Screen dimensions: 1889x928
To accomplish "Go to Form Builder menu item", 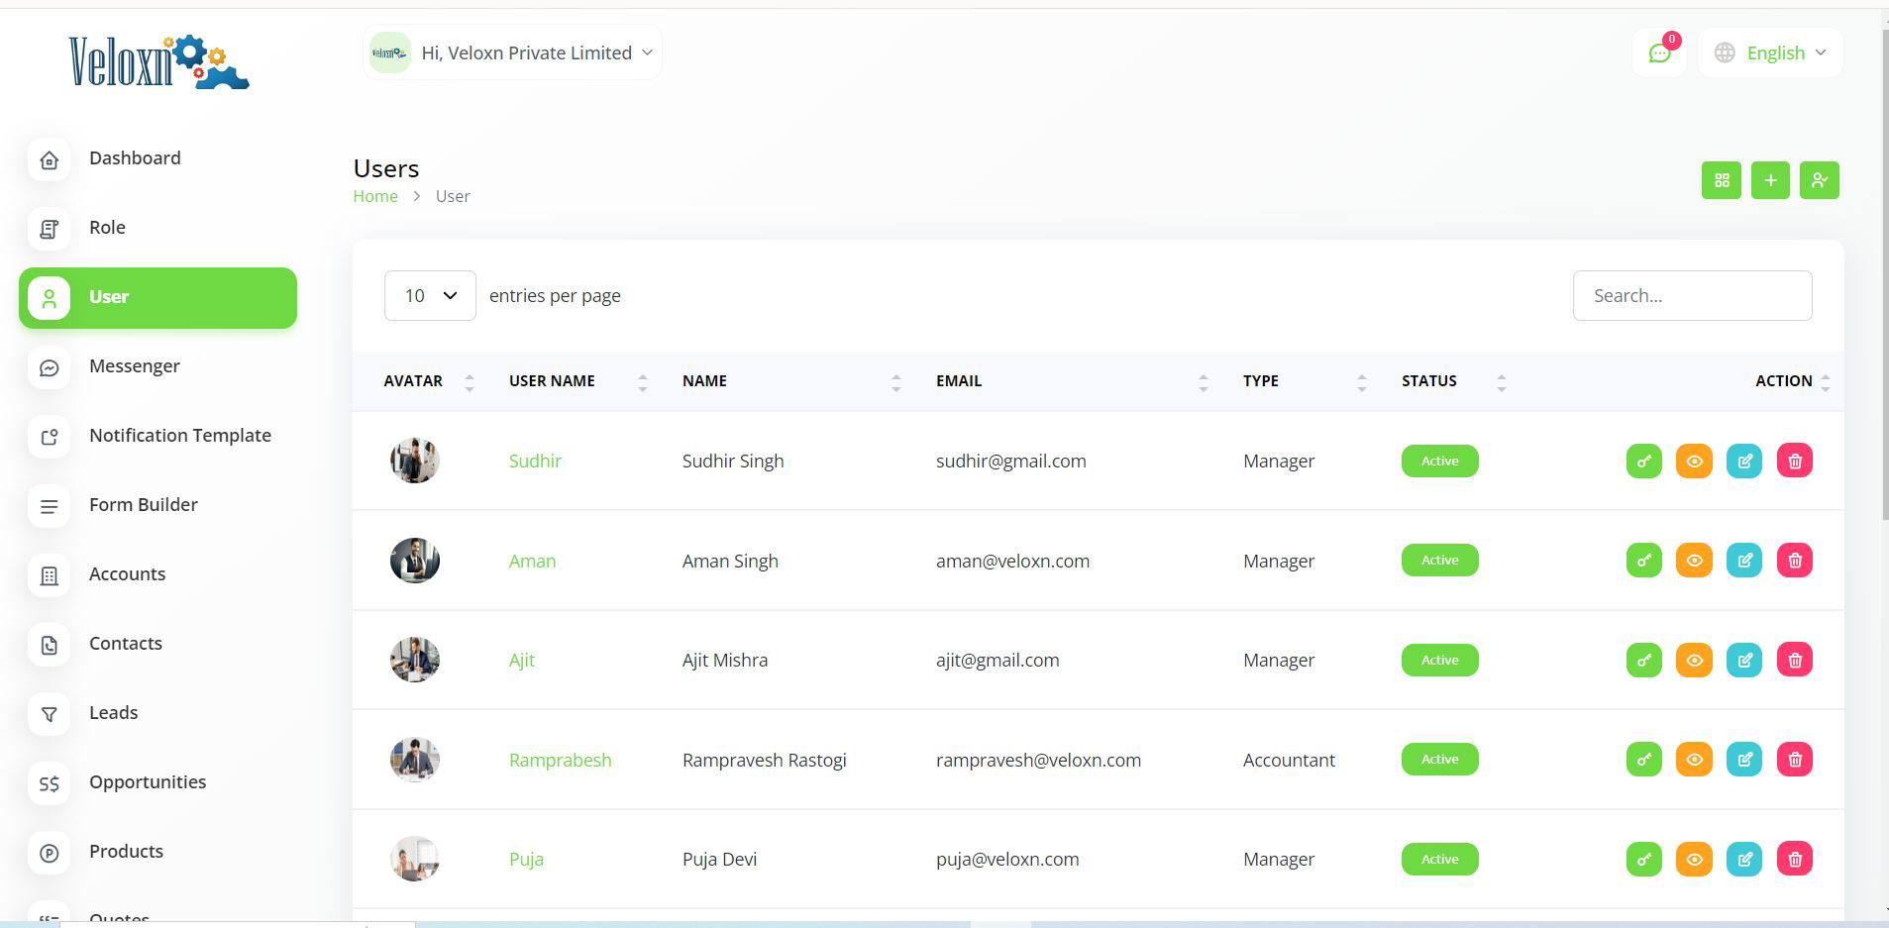I will 143,505.
